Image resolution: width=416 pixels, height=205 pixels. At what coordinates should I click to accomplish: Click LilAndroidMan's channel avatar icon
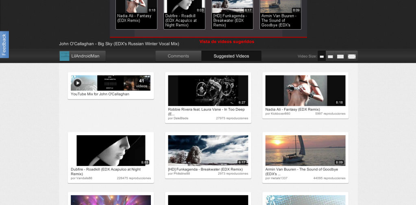[65, 56]
